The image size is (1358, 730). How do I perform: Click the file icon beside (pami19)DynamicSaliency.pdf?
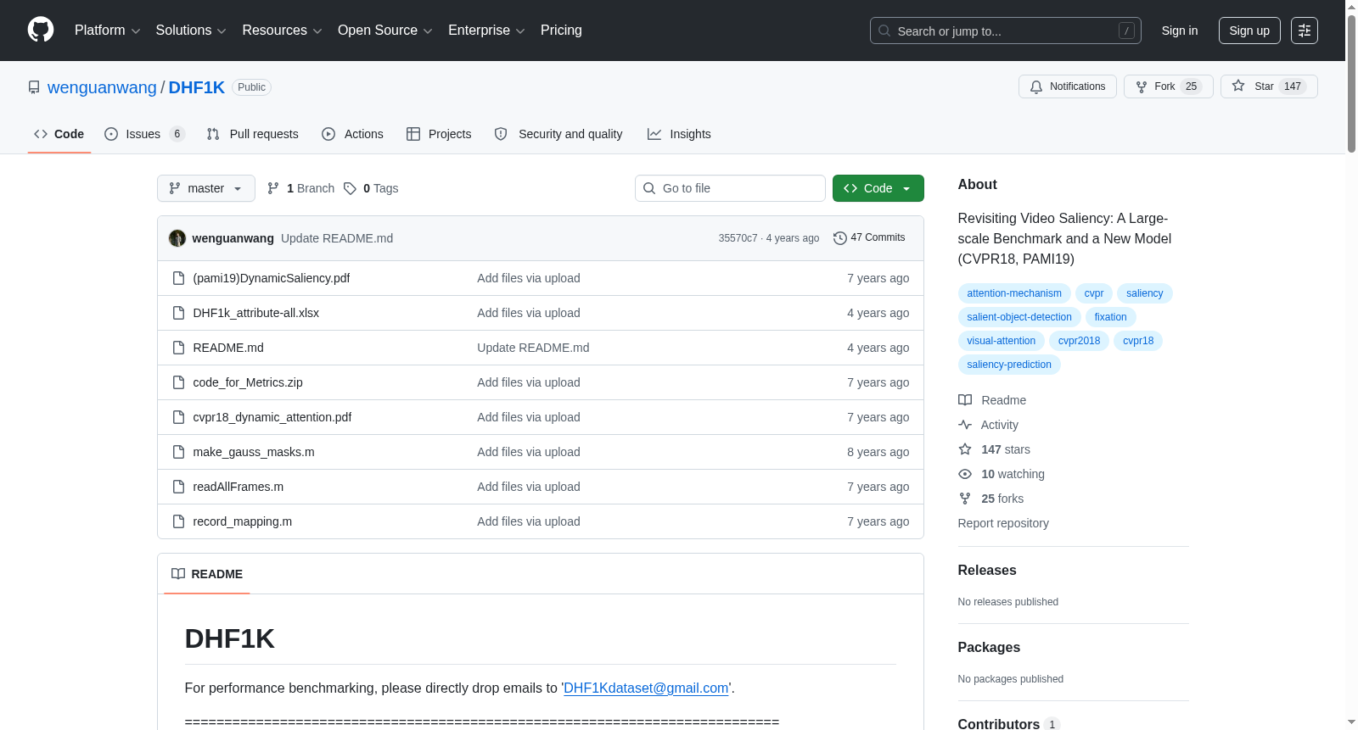click(x=178, y=278)
